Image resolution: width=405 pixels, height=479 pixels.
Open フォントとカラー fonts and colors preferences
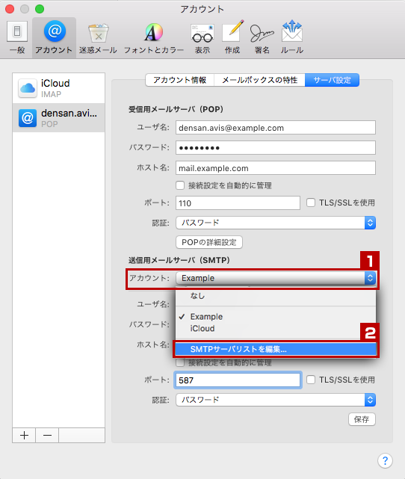click(154, 38)
